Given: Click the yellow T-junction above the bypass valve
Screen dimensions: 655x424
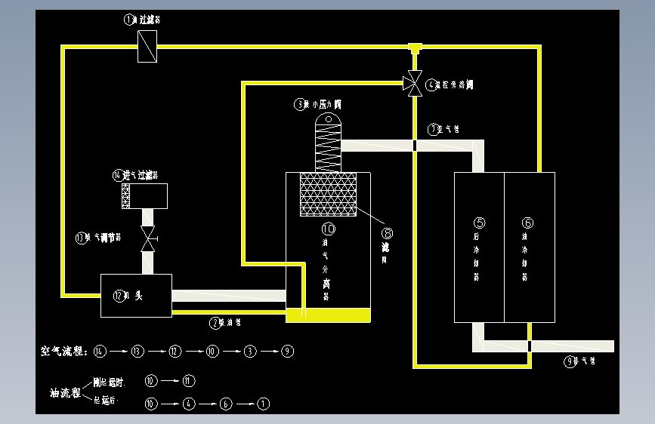Looking at the screenshot, I should click(415, 48).
